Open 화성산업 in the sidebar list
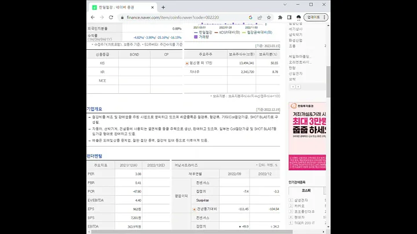Viewport: 417px width, 234px height. [295, 41]
